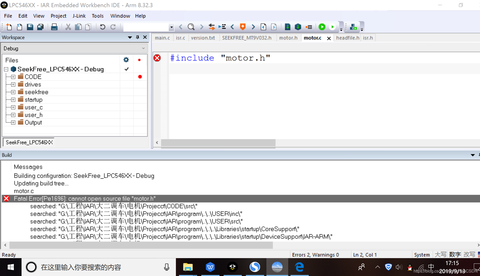Switch to the headfile.h tab
The image size is (480, 276).
pos(348,38)
